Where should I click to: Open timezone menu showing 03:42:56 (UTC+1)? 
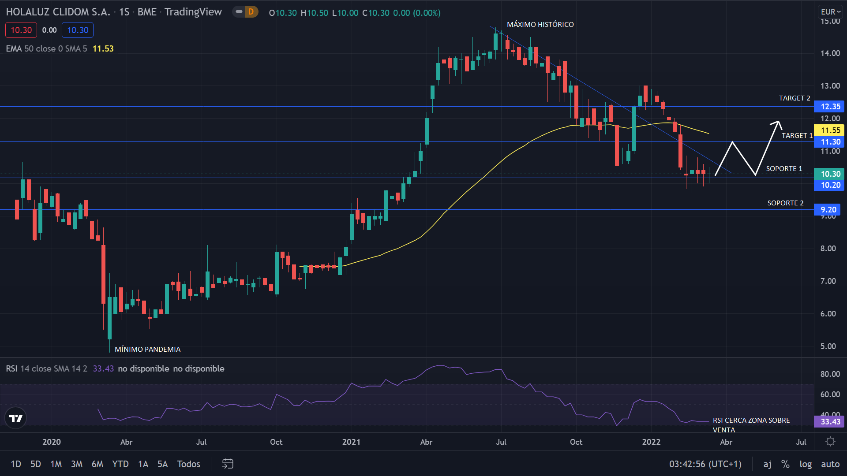tap(705, 464)
